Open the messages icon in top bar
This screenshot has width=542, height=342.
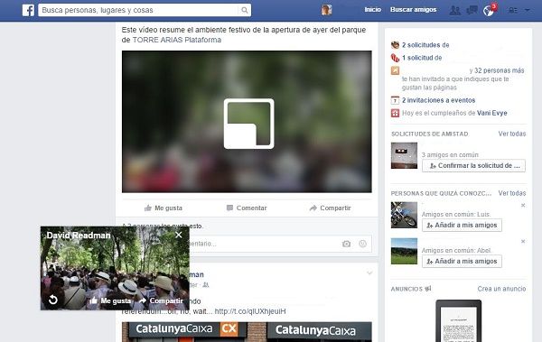pyautogui.click(x=472, y=10)
